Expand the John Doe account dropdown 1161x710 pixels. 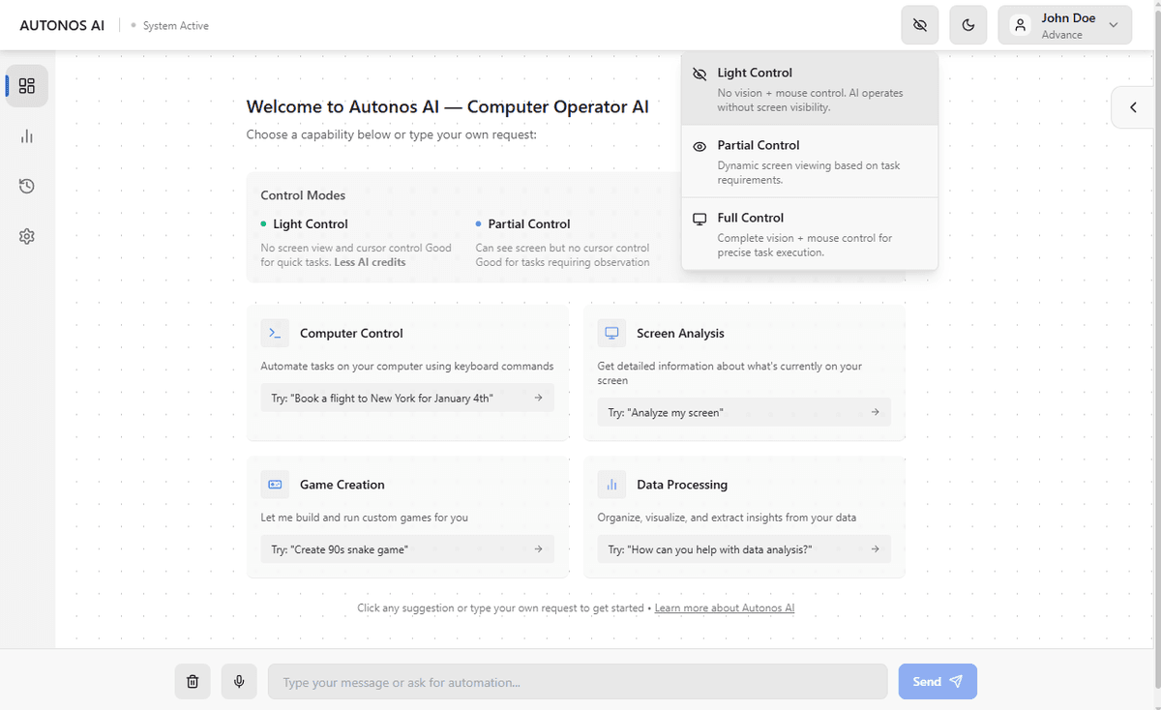point(1064,26)
